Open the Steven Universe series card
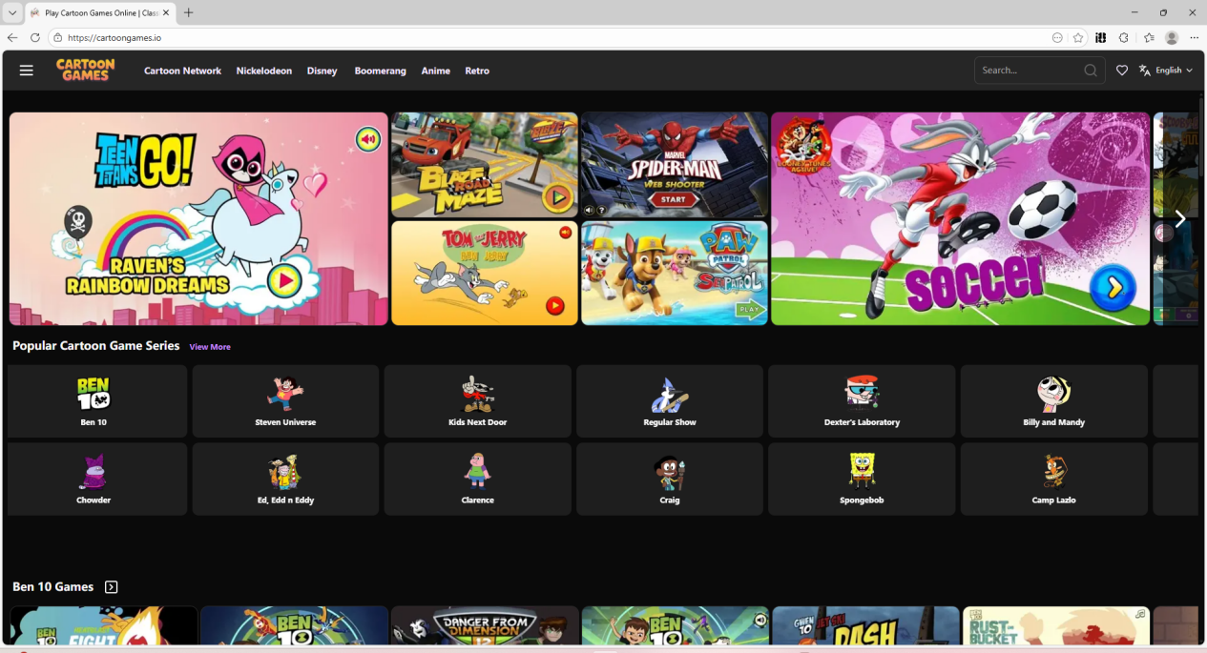 (285, 401)
